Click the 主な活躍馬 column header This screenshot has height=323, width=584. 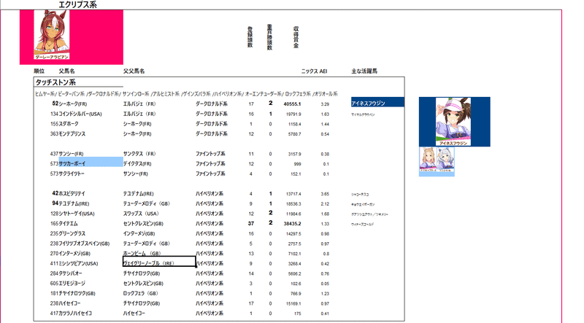click(364, 71)
